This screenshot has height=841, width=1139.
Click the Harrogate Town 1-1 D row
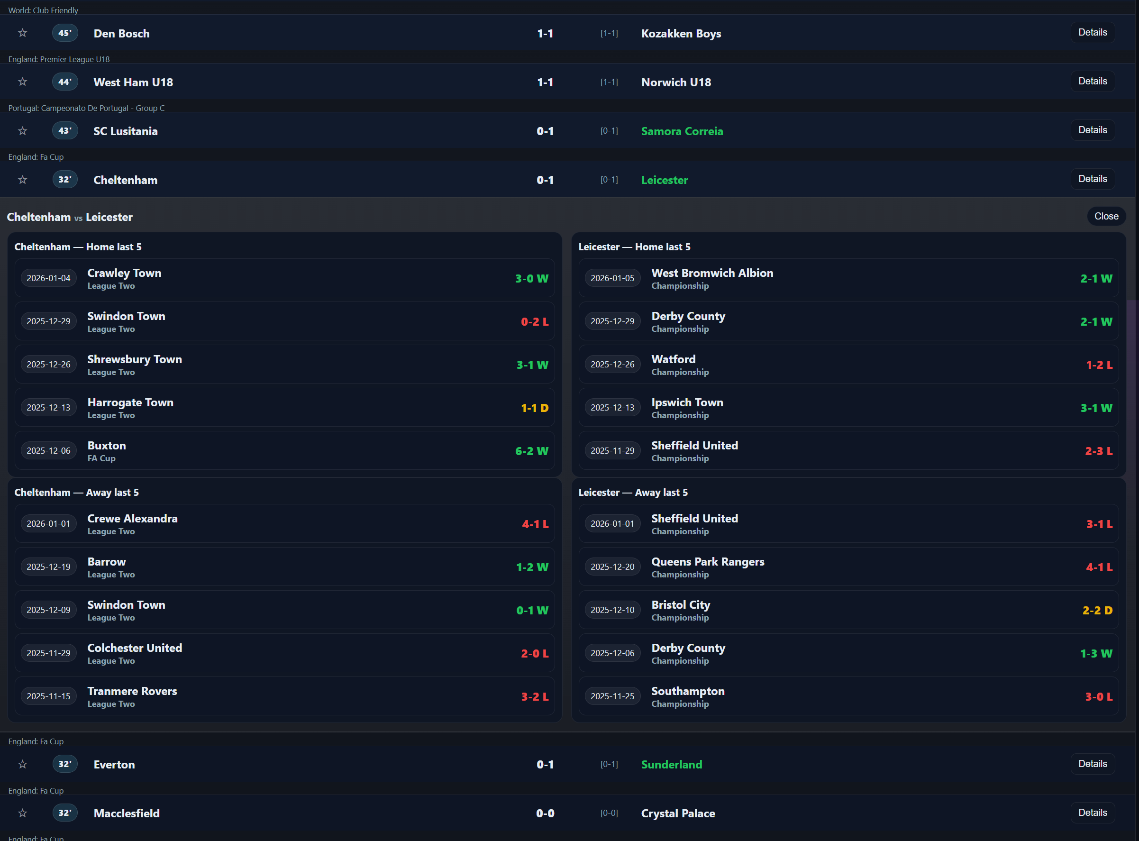tap(284, 408)
